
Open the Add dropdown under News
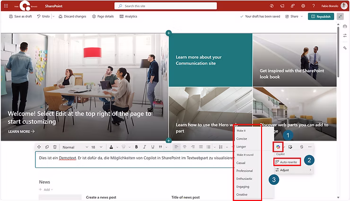pyautogui.click(x=46, y=190)
